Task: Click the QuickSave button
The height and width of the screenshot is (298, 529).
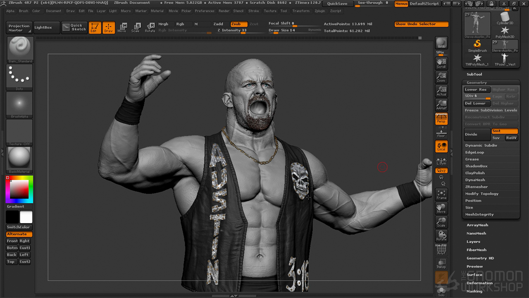Action: [337, 3]
